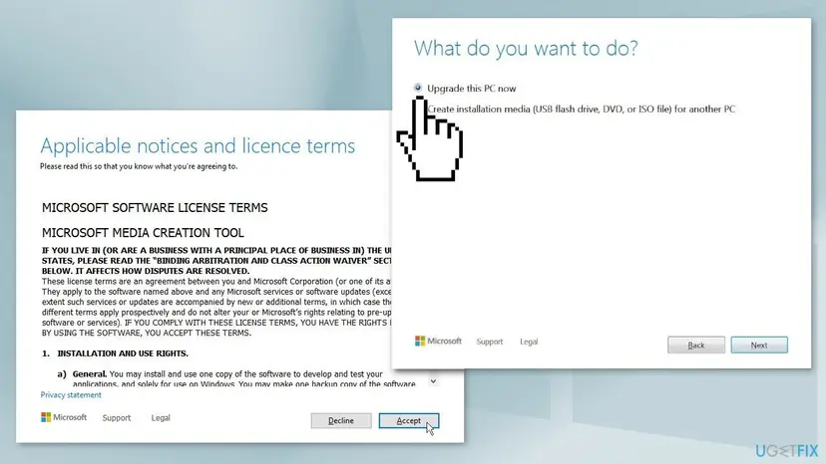Screen dimensions: 826x464
Task: Open Support link in licence terms window
Action: point(117,418)
